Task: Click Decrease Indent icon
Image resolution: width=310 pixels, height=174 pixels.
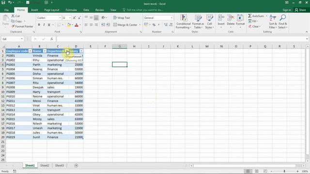Action: click(103, 25)
